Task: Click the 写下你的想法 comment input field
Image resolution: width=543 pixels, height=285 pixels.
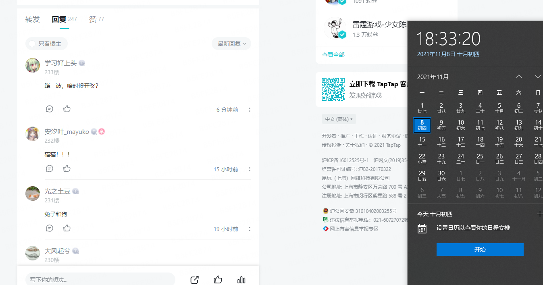Action: pyautogui.click(x=100, y=280)
